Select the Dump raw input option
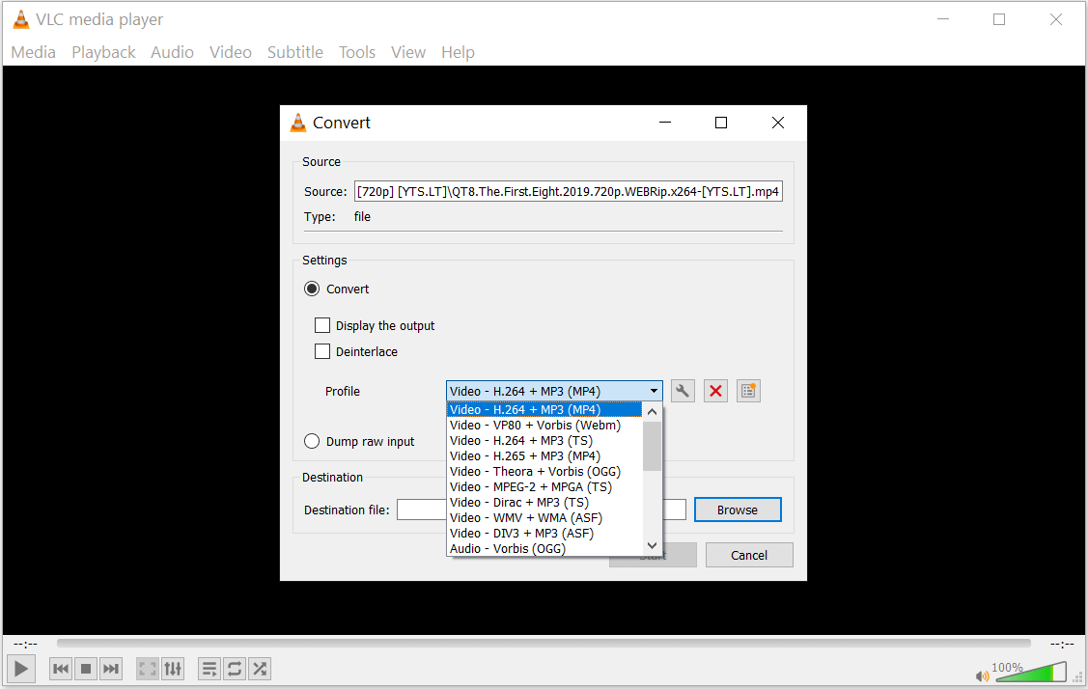 point(312,441)
